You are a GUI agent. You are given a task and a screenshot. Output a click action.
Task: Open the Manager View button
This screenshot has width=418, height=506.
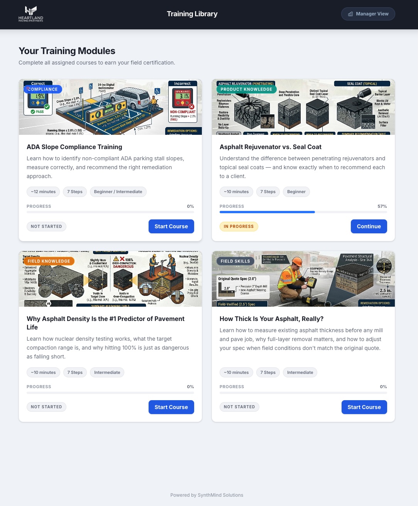tap(368, 14)
